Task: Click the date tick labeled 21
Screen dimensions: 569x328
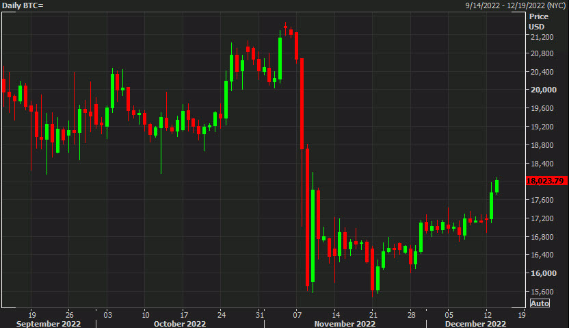Action: [x=373, y=315]
